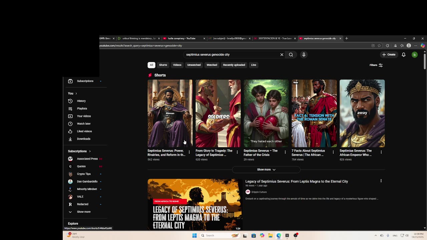This screenshot has height=240, width=427.
Task: Select the Unwatched filter chip
Action: [194, 65]
